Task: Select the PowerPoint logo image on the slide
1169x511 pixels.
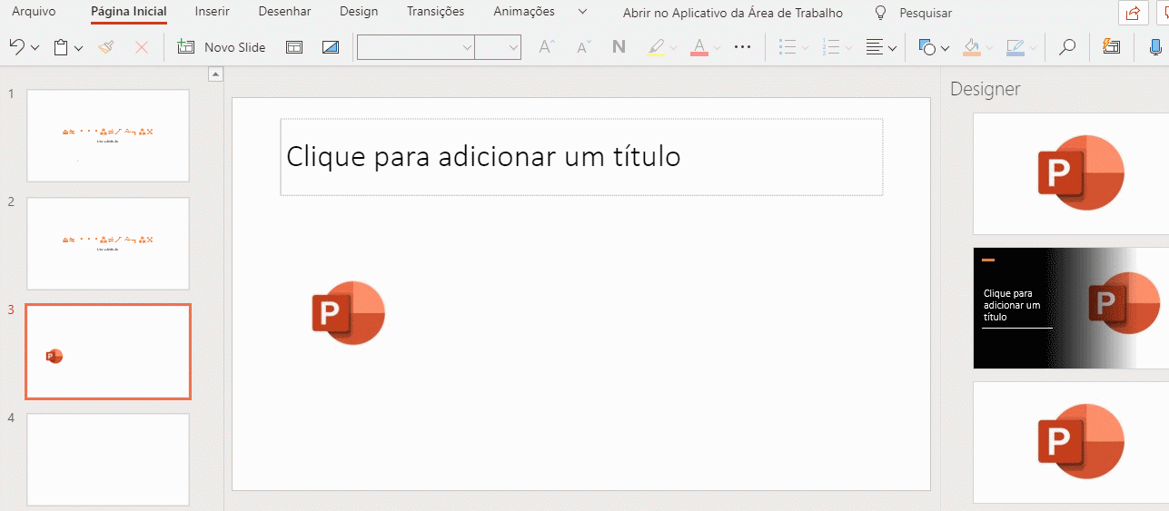Action: (x=349, y=313)
